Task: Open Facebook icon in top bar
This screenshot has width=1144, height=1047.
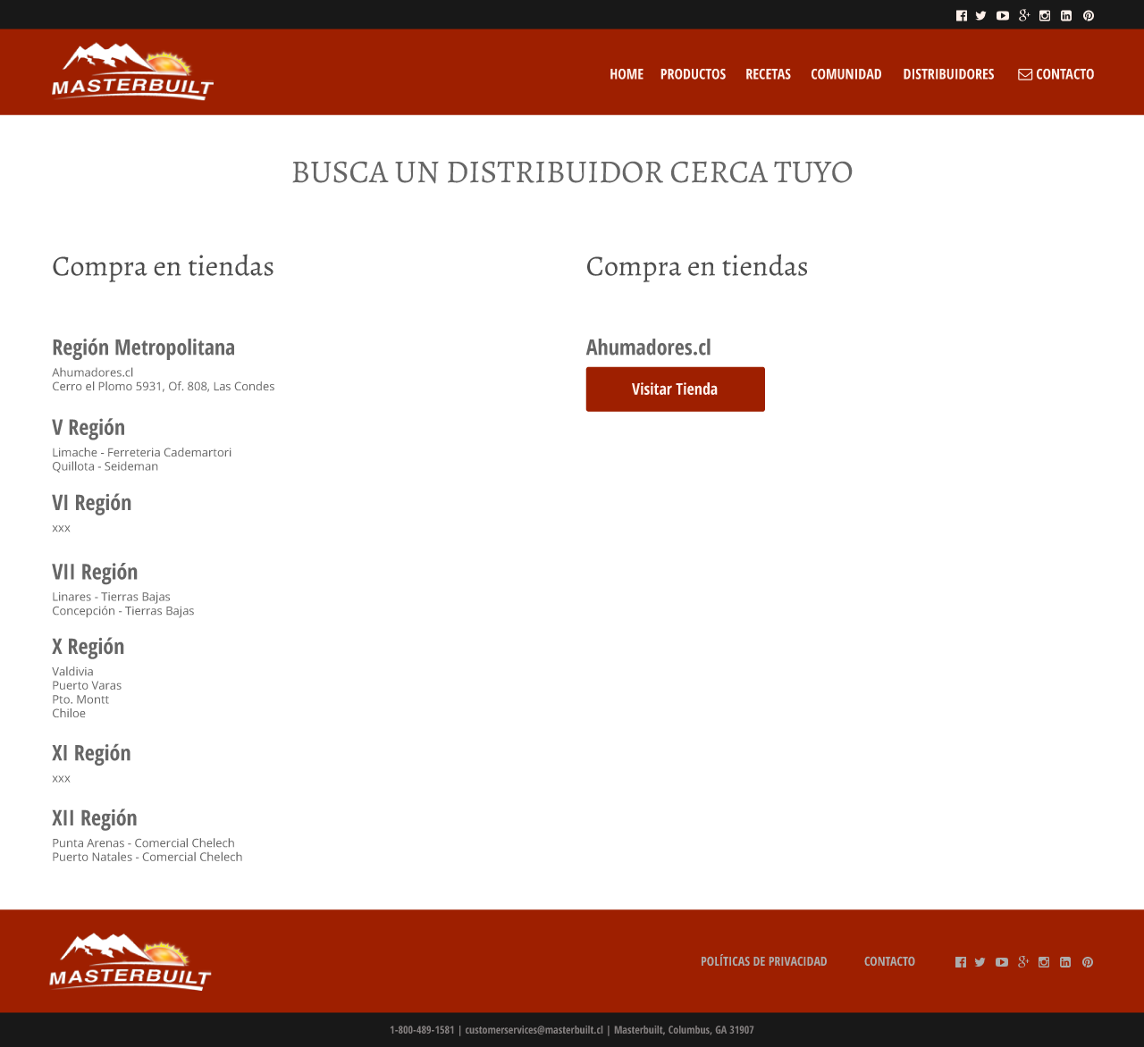Action: 961,15
